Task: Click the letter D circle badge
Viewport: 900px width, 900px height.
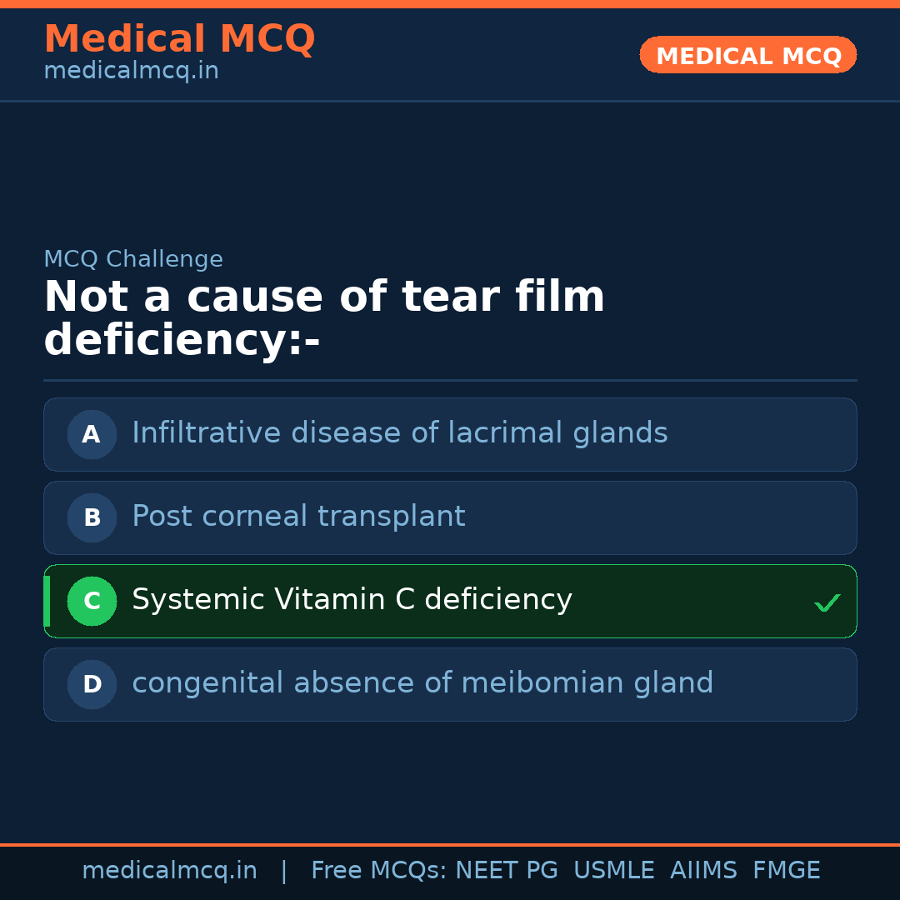Action: 92,684
